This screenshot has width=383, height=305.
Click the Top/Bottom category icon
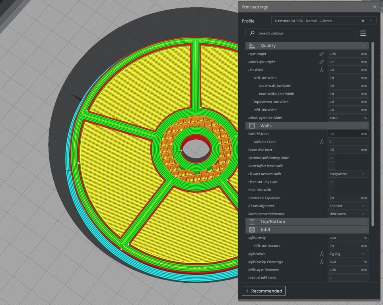252,222
